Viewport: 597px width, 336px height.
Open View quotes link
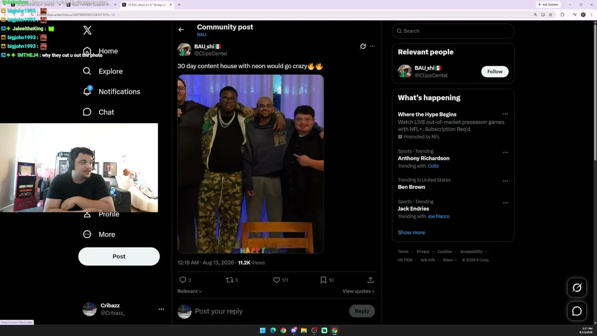pos(359,291)
